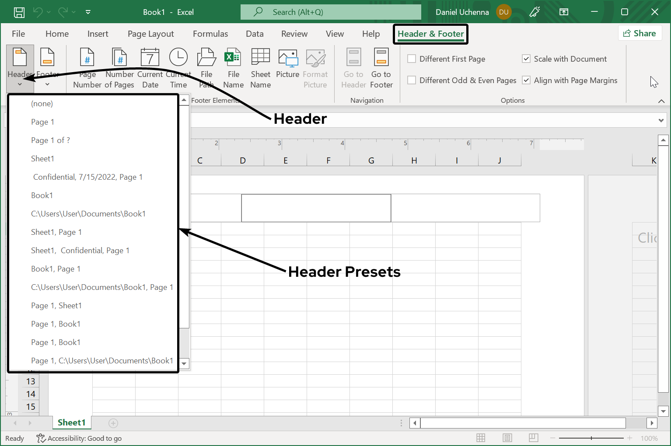Enable Different First Page checkbox
This screenshot has height=446, width=671.
[412, 59]
